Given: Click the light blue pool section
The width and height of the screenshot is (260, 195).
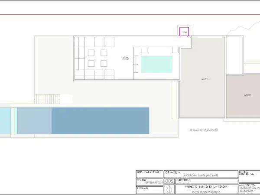Looking at the screenshot, I should [34, 121].
